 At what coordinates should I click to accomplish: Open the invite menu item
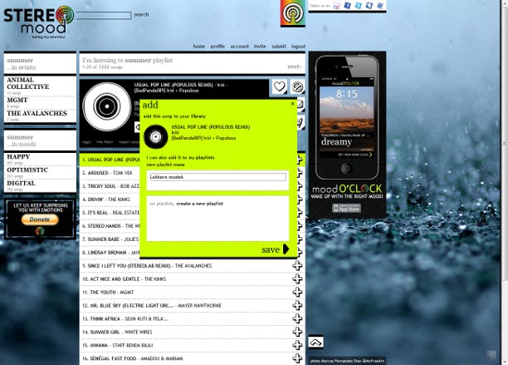260,47
